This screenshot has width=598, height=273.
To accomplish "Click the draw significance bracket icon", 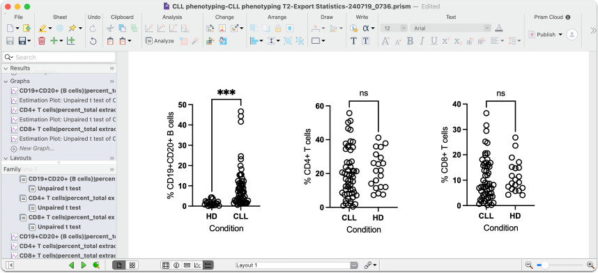I will pyautogui.click(x=316, y=29).
